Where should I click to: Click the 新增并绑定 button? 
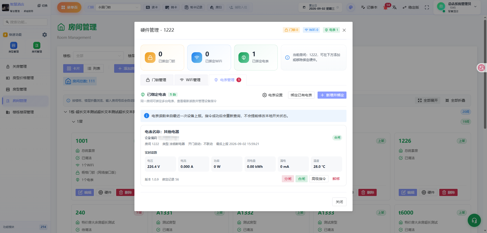(x=332, y=95)
